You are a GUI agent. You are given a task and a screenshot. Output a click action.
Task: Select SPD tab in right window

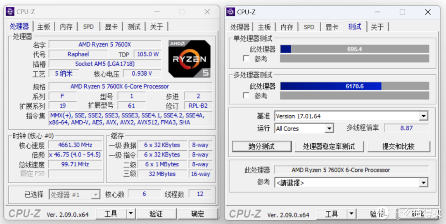(x=309, y=27)
